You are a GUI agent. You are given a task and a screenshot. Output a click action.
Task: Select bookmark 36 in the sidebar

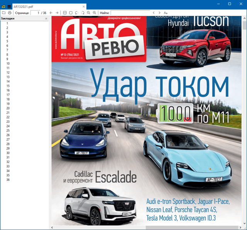pos(8,180)
